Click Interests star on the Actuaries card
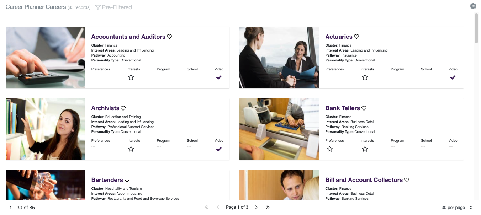The height and width of the screenshot is (215, 481). [365, 77]
